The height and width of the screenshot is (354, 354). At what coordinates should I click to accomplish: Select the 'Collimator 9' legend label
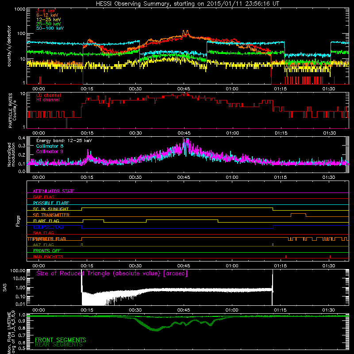[50, 151]
